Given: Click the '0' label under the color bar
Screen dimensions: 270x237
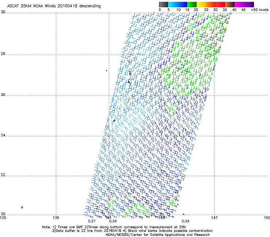Looking at the screenshot, I should click(x=160, y=10).
